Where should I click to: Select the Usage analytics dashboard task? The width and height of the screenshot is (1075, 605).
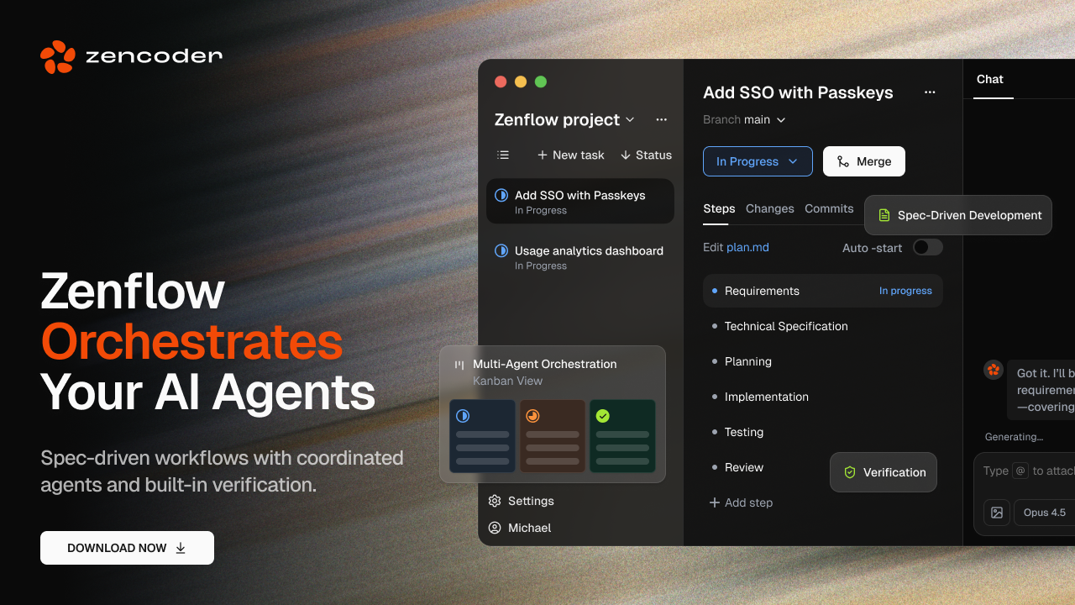click(580, 257)
